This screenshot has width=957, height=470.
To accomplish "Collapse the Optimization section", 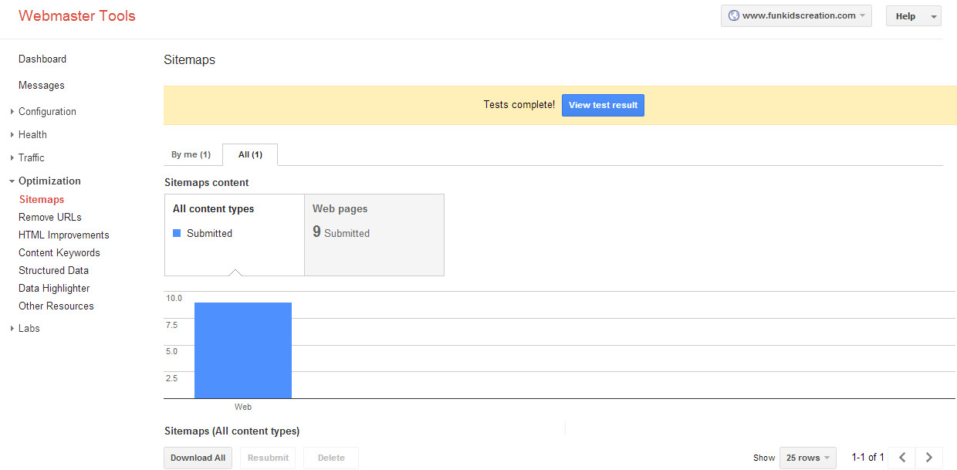I will click(x=49, y=181).
